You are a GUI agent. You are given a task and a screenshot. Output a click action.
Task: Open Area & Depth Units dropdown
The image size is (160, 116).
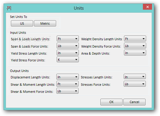tap(135, 53)
